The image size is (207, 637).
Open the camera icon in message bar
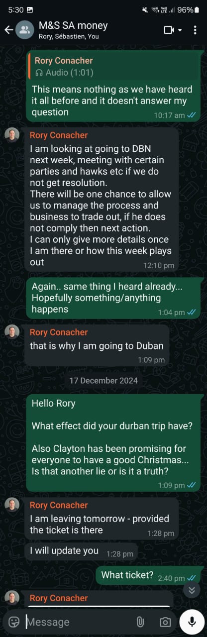[165, 622]
